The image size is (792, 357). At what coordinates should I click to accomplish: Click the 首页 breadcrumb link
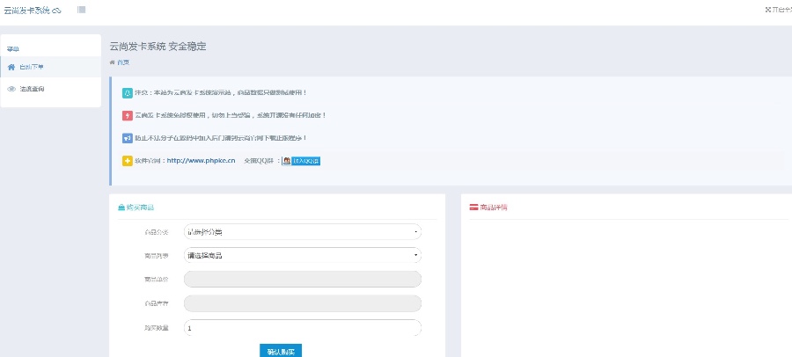click(122, 62)
